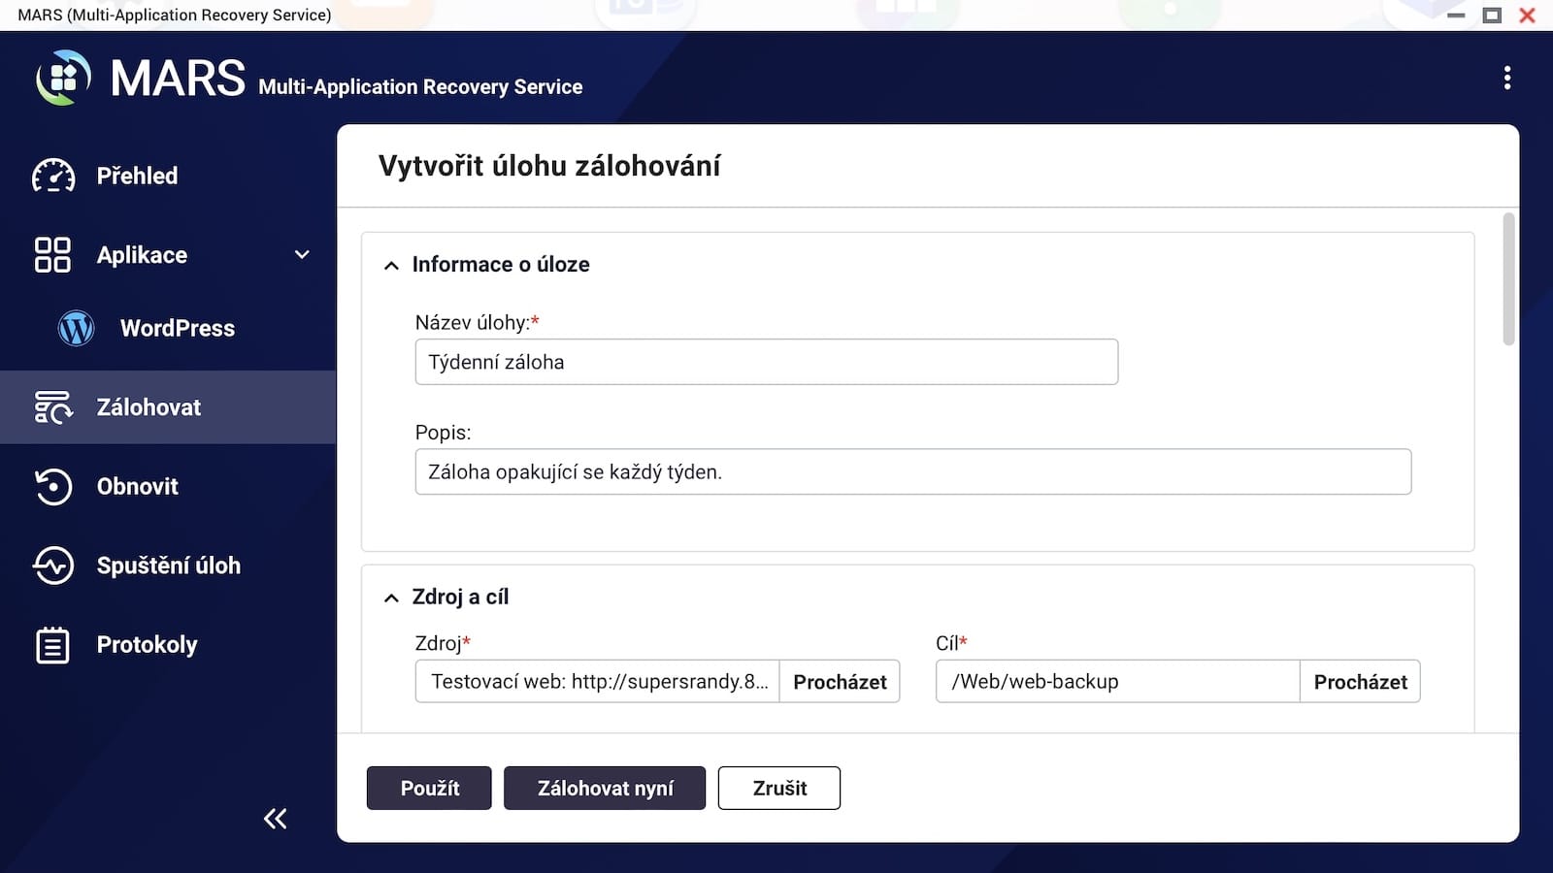The width and height of the screenshot is (1553, 873).
Task: Browse for destination with Cíl Procházet
Action: pos(1360,682)
